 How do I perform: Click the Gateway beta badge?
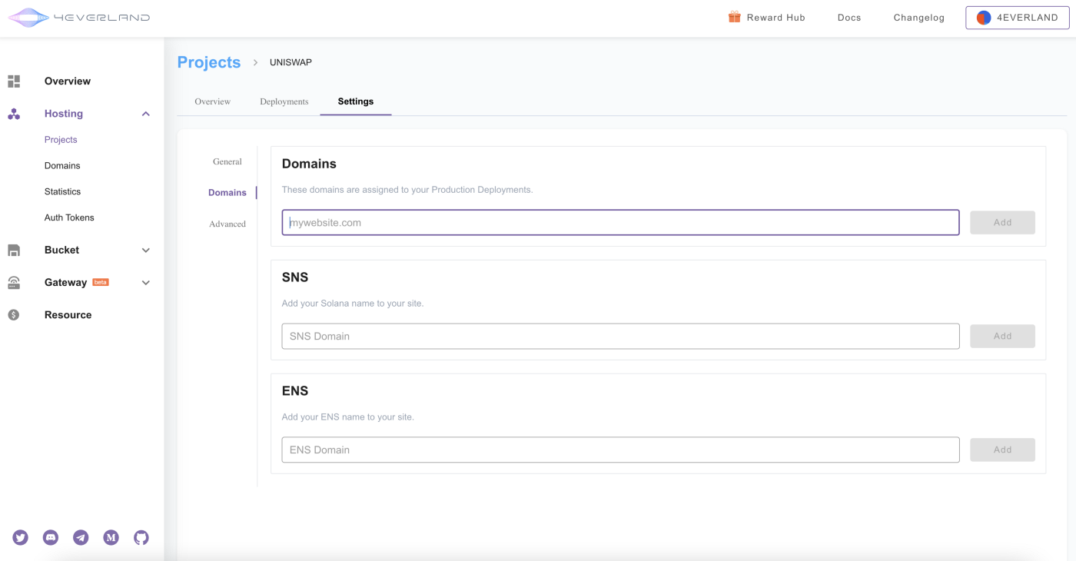point(101,282)
